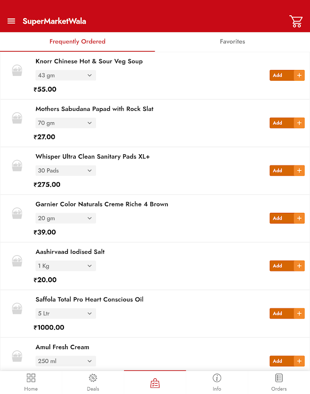Expand the 1 Kg quantity dropdown

coord(65,266)
